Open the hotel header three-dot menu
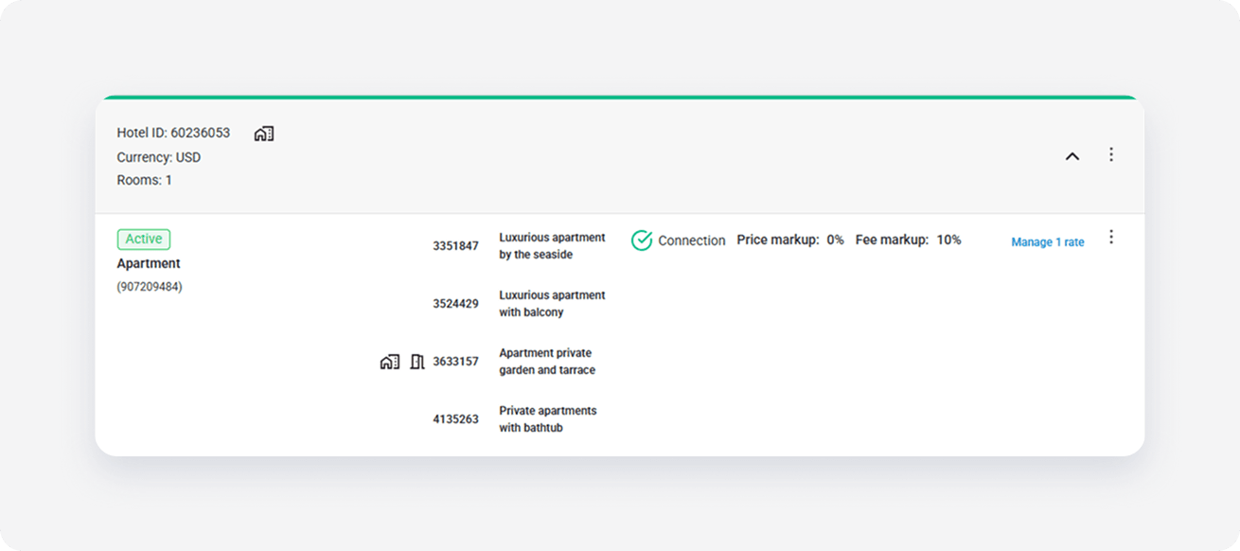 (x=1111, y=154)
